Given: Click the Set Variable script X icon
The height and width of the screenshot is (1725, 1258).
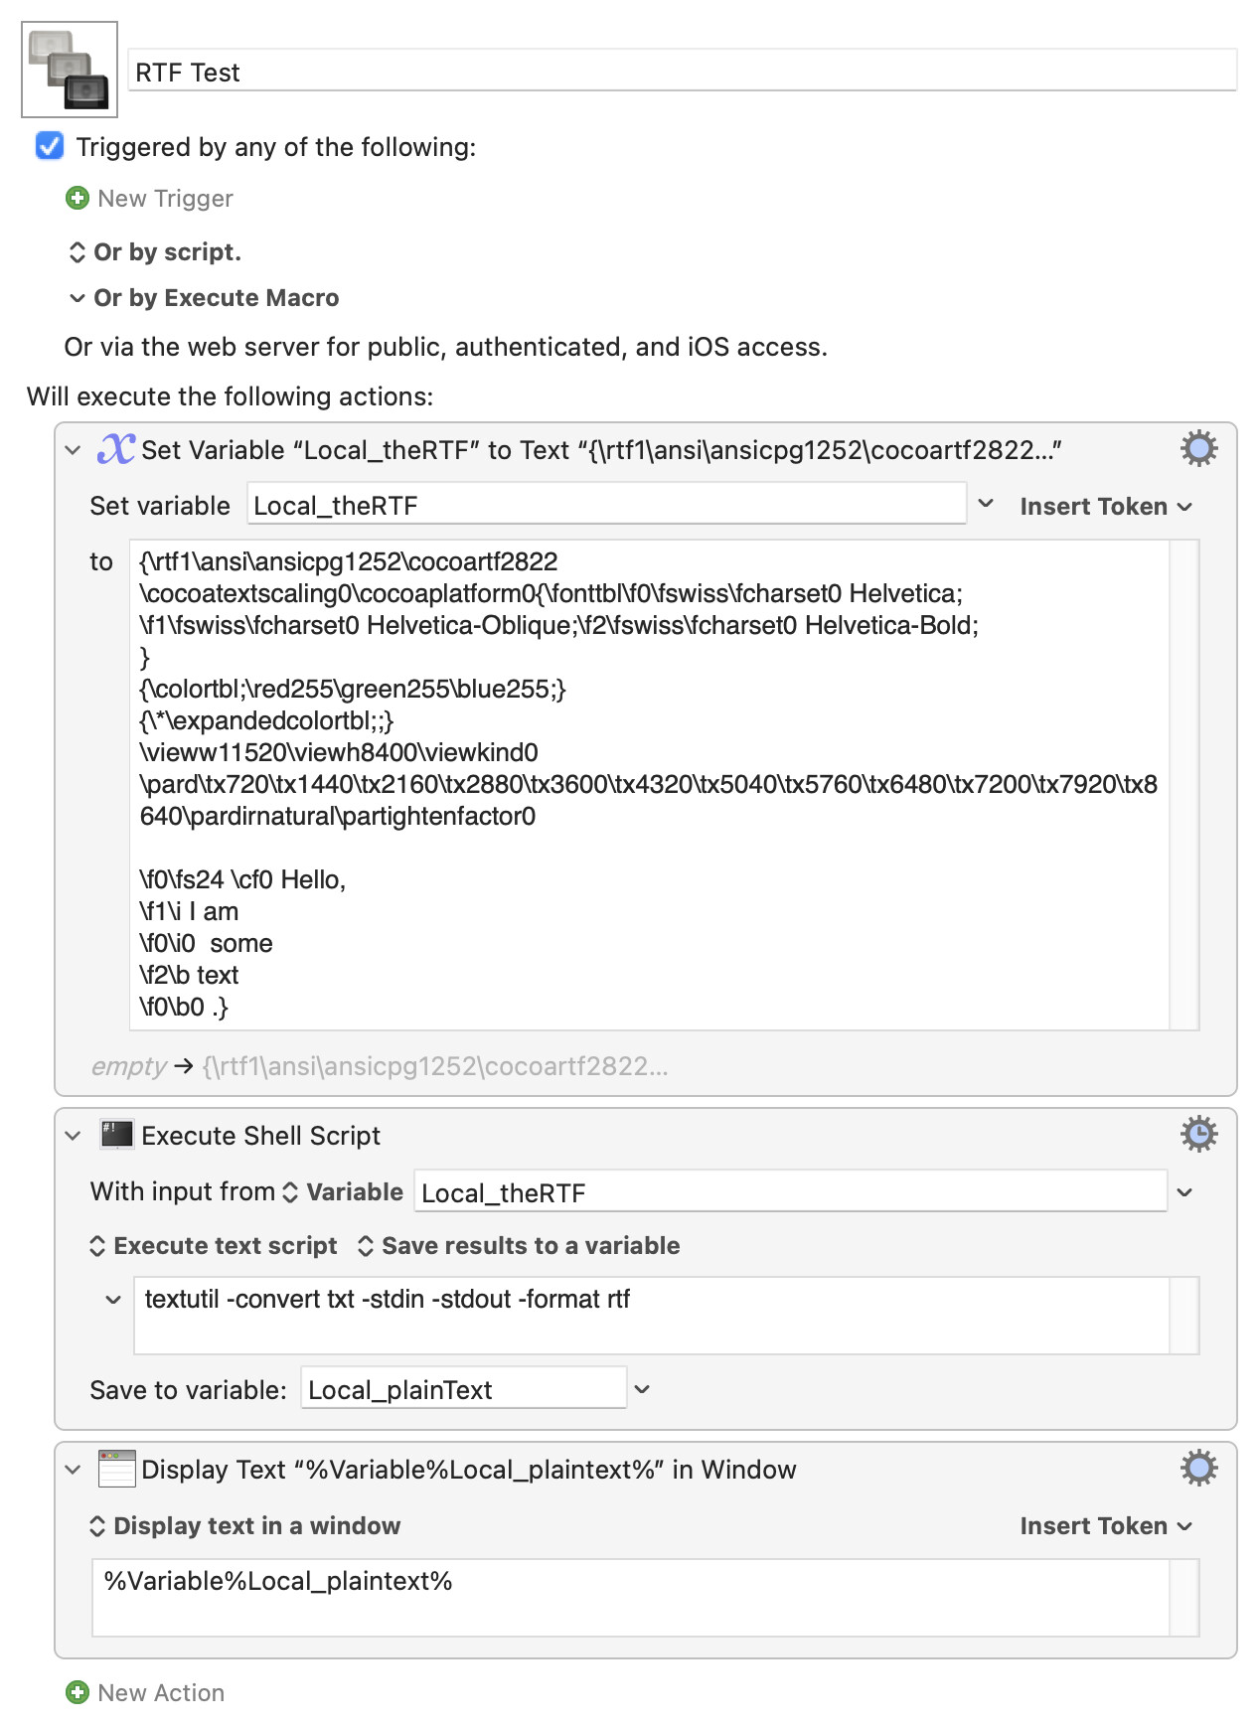Looking at the screenshot, I should [115, 449].
